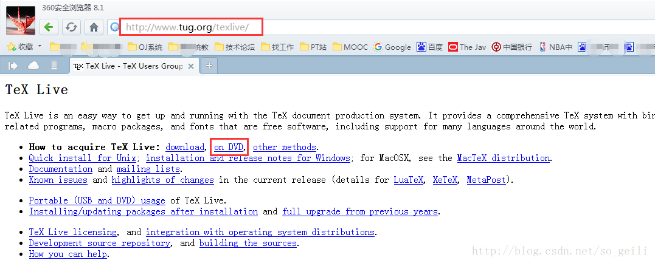Open TeX Live licensing link
Viewport: 655px width, 263px height.
tap(73, 231)
